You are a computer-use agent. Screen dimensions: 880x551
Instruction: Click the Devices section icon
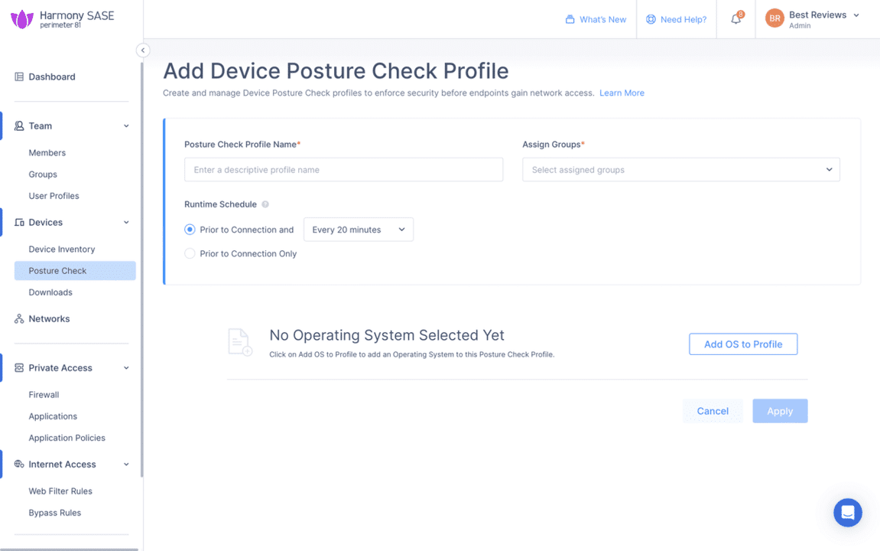pyautogui.click(x=18, y=222)
